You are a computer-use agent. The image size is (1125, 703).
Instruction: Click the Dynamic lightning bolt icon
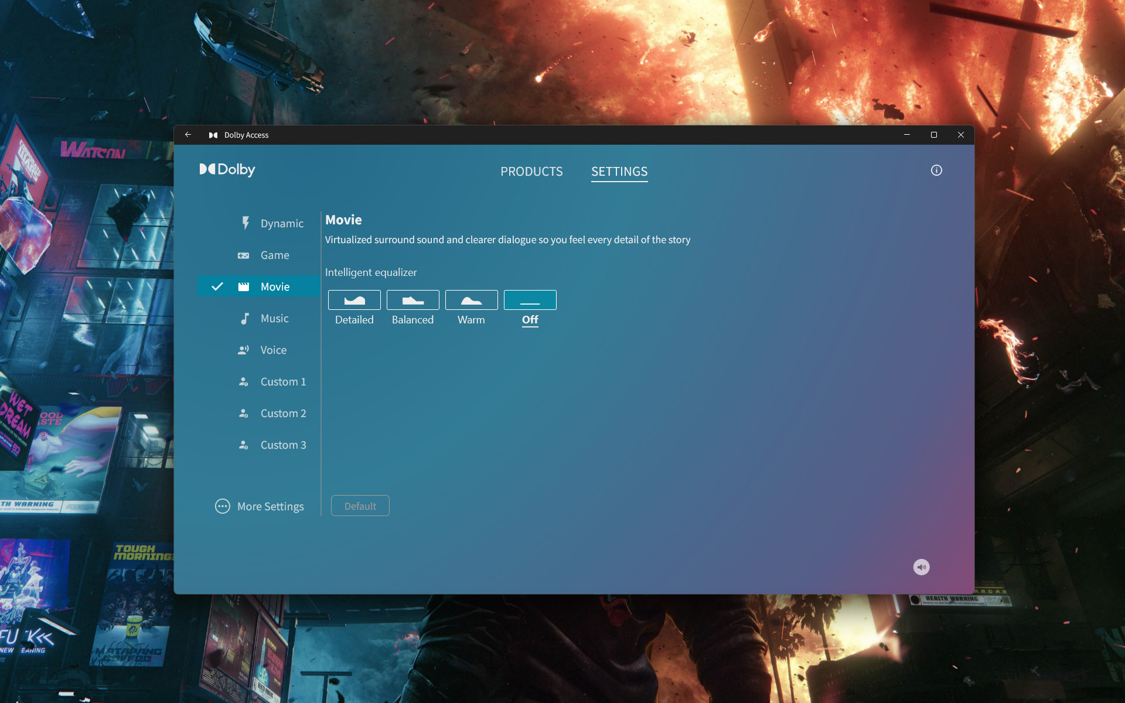(246, 223)
